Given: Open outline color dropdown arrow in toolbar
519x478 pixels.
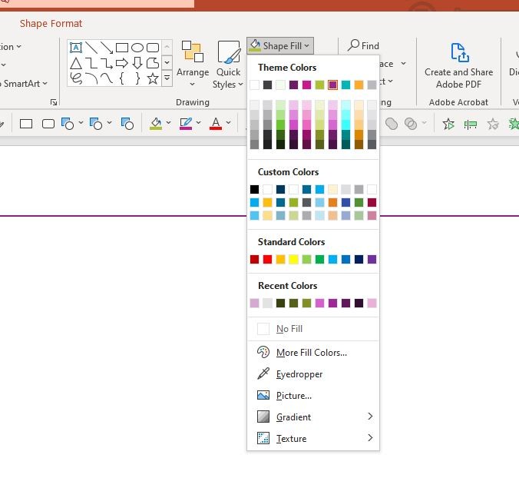Looking at the screenshot, I should coord(198,122).
